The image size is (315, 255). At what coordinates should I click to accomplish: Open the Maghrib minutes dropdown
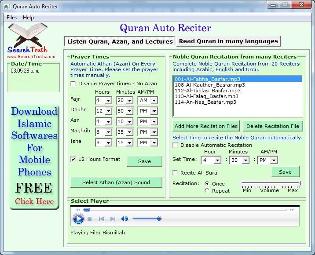pyautogui.click(x=129, y=132)
